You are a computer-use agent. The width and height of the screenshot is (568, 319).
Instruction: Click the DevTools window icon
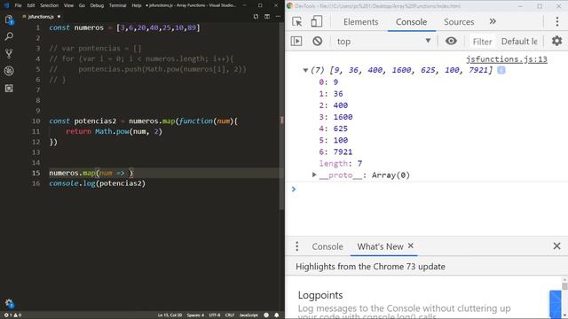(x=289, y=6)
